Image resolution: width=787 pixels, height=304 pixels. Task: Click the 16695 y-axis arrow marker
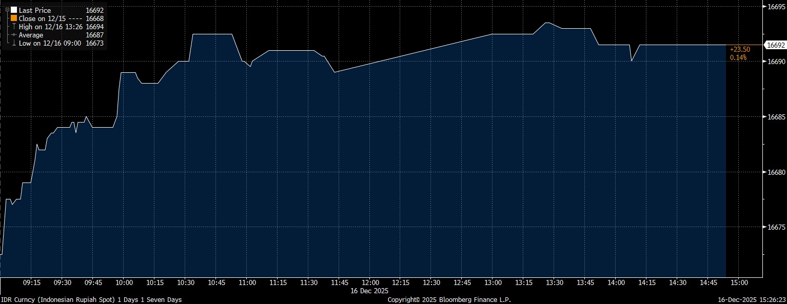click(x=764, y=7)
